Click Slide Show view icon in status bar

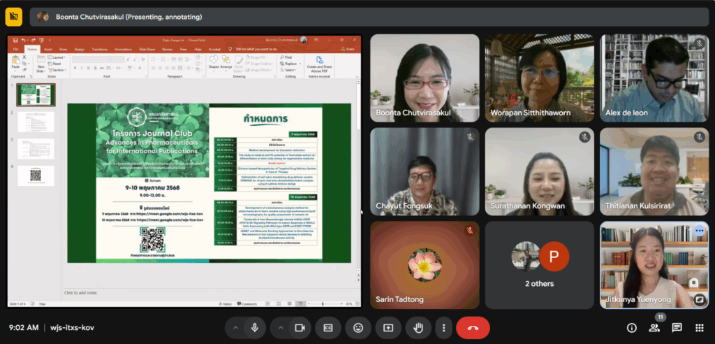tap(300, 303)
